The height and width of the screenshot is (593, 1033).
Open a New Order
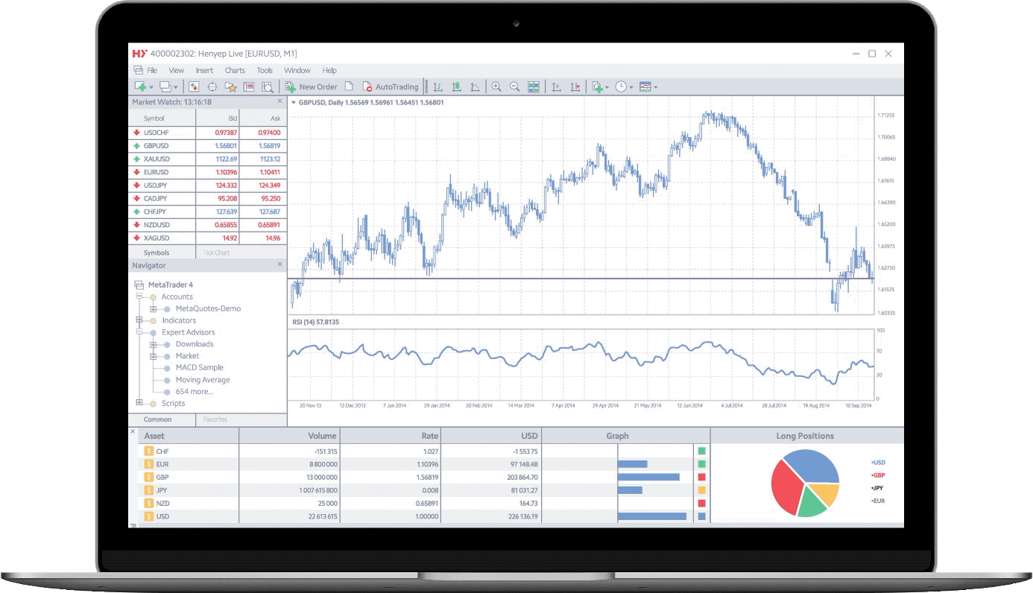pyautogui.click(x=312, y=86)
